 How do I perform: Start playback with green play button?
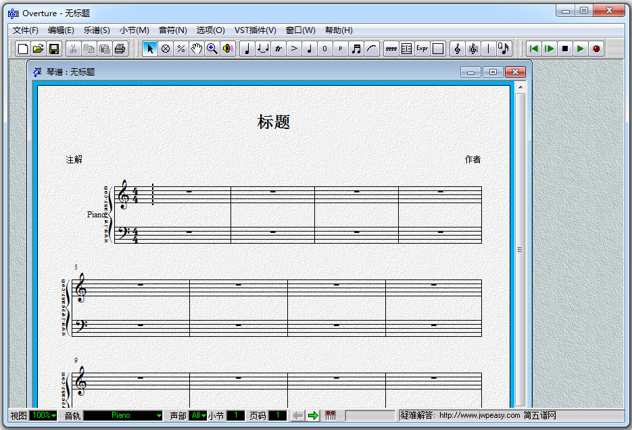click(x=581, y=49)
